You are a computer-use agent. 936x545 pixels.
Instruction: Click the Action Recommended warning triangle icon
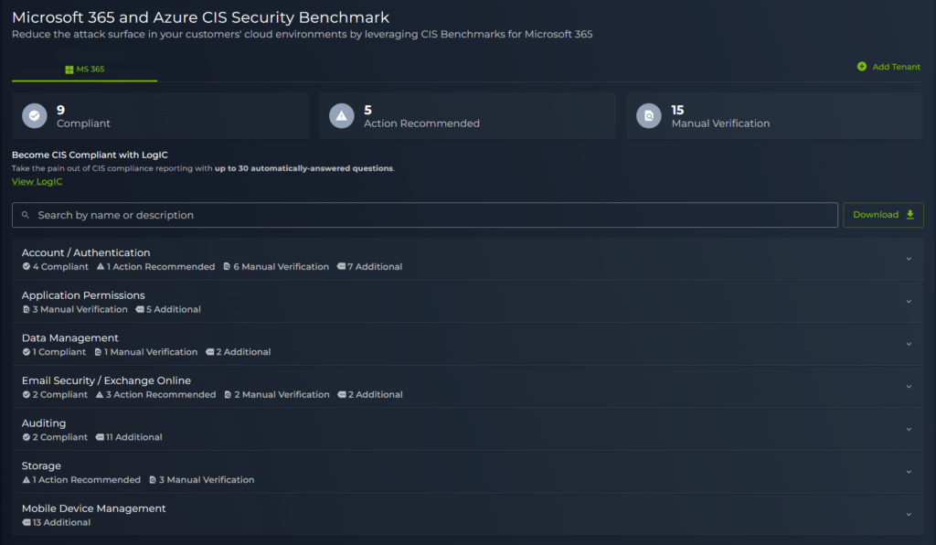point(341,116)
